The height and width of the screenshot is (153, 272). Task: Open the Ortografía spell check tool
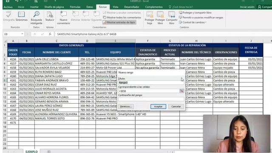[x=8, y=16]
